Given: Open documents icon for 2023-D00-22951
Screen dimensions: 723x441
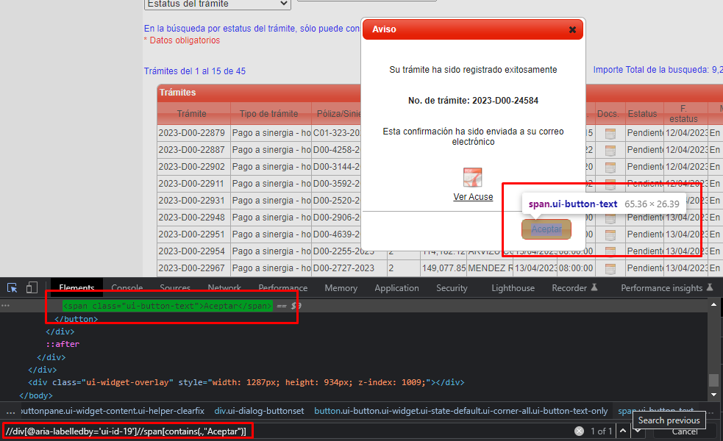Looking at the screenshot, I should [610, 234].
